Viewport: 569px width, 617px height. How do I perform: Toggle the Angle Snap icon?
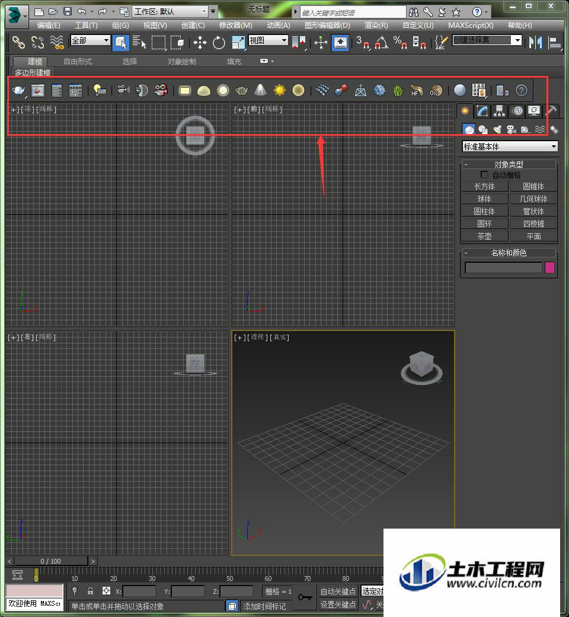(x=381, y=42)
